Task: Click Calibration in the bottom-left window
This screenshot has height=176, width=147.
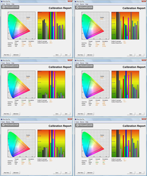Action: [x=16, y=173]
